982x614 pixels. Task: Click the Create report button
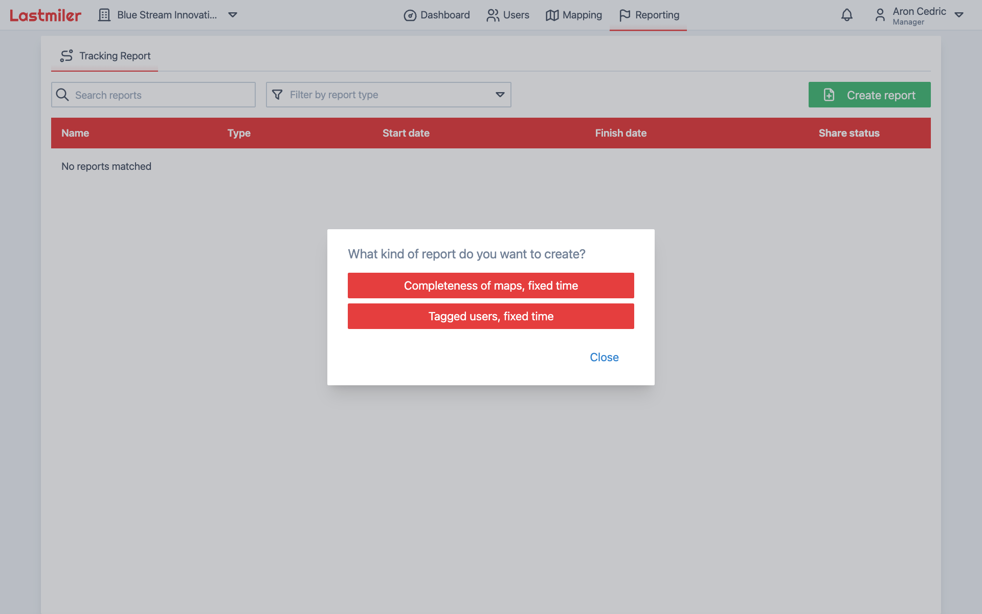pyautogui.click(x=869, y=95)
